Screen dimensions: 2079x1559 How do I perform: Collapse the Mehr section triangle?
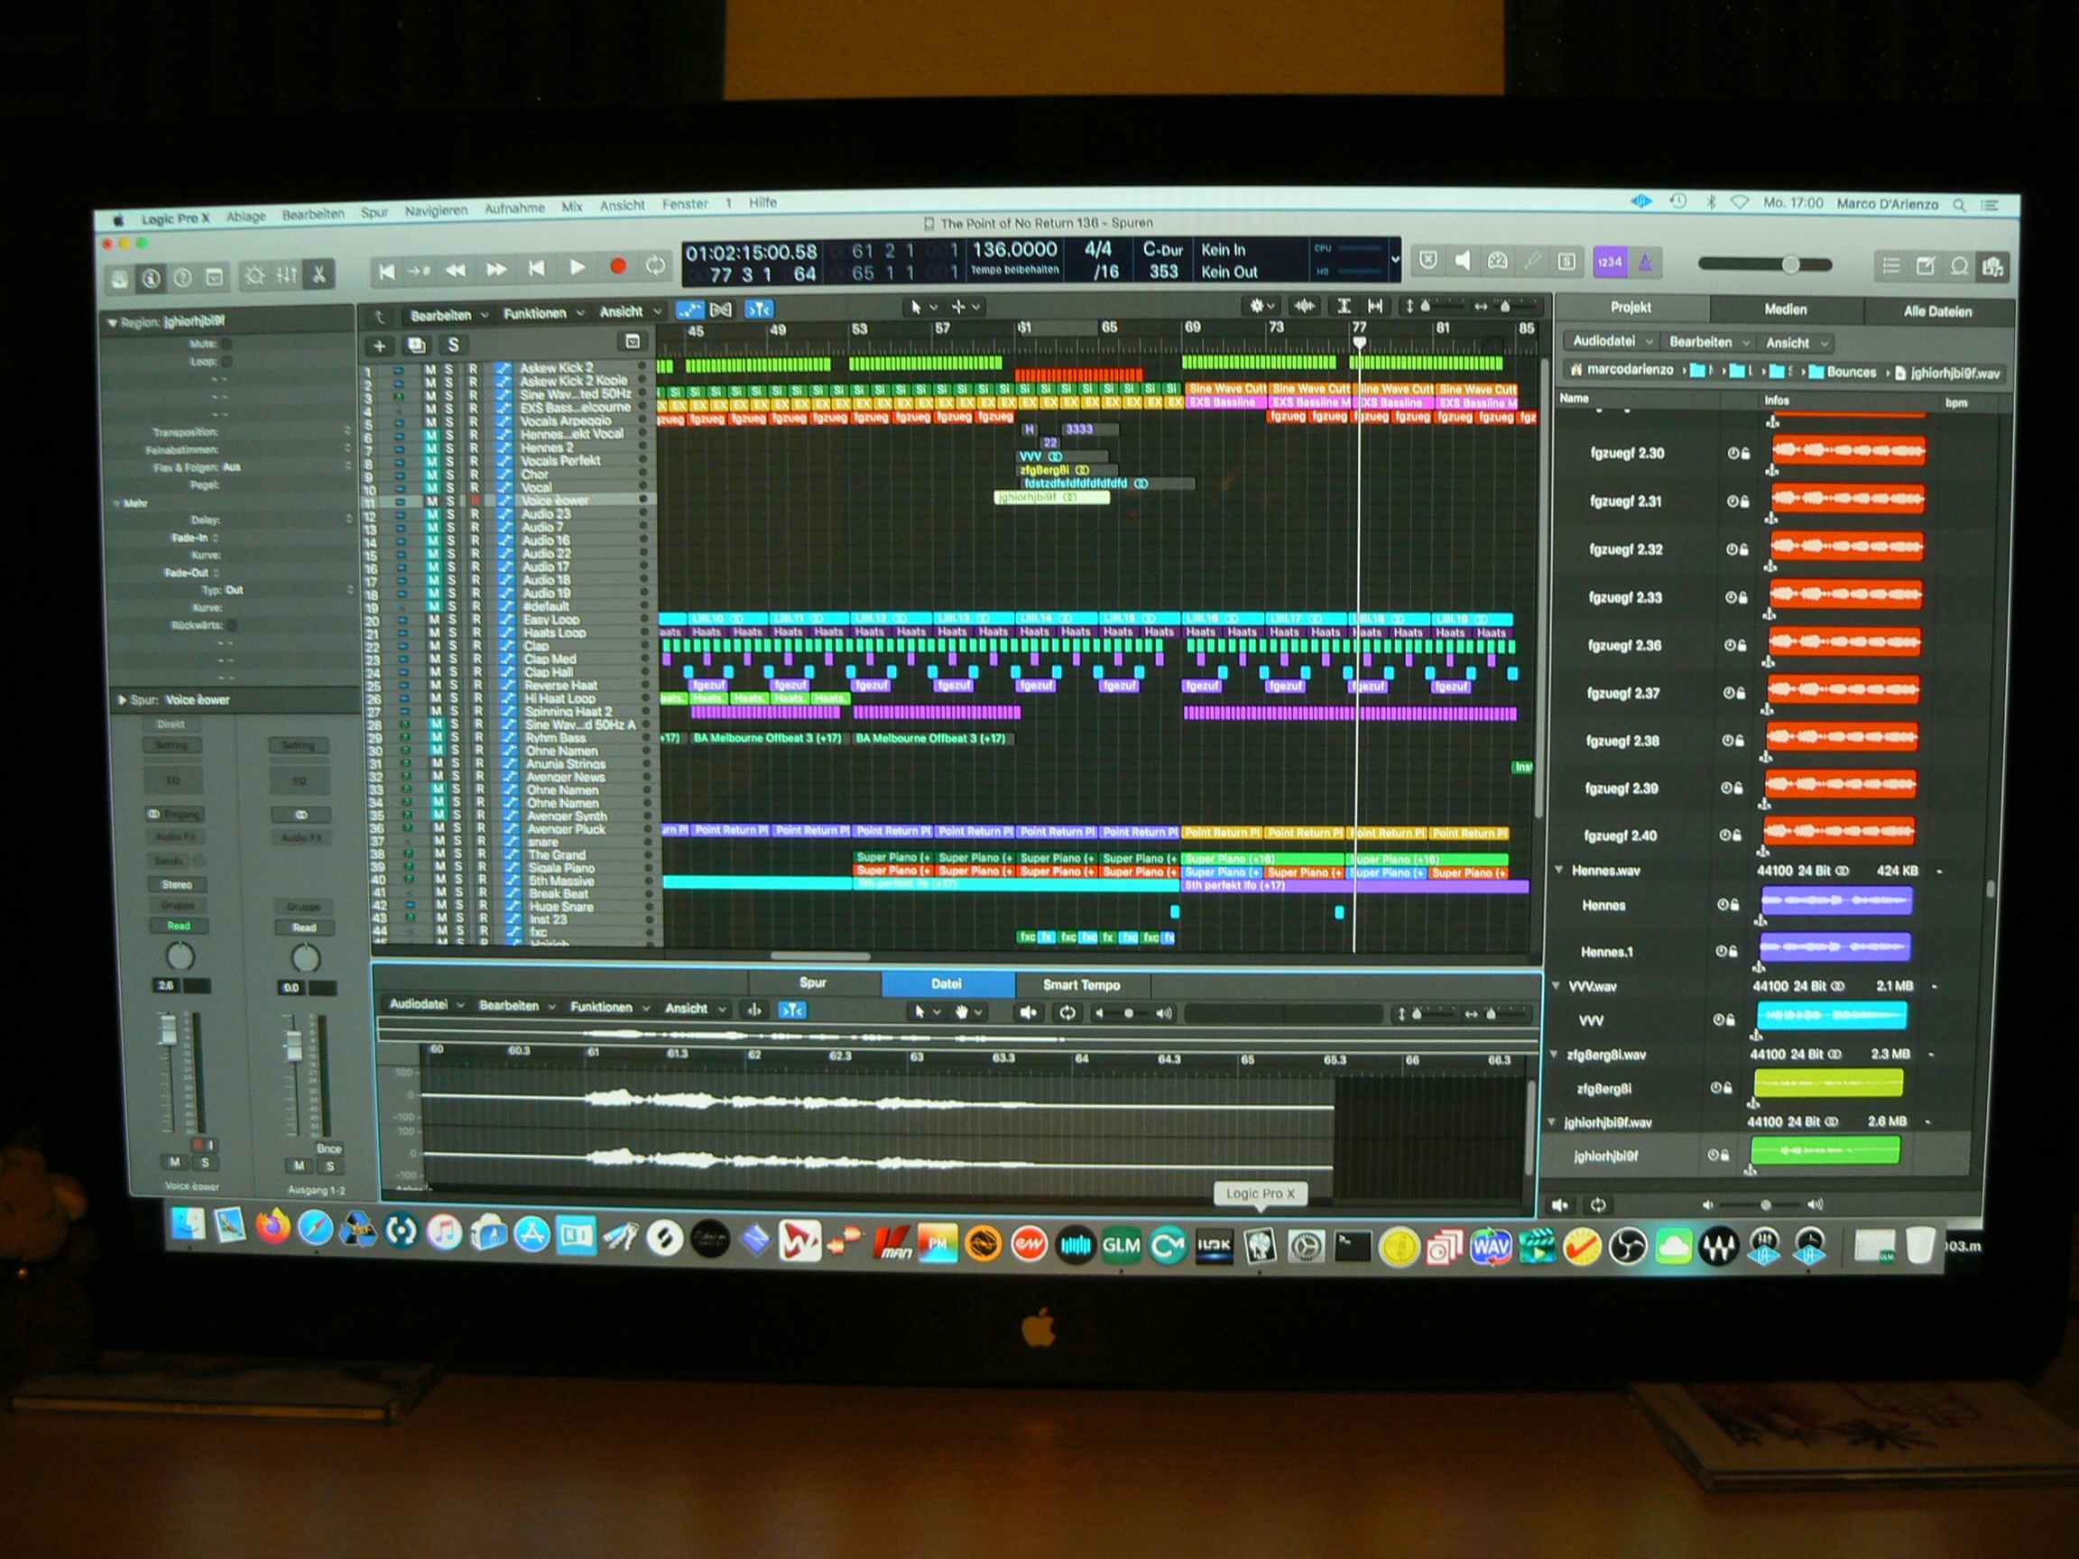pos(117,503)
